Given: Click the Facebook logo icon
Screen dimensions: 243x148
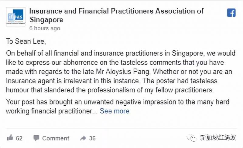Looking at the screenshot, I should coord(231,12).
